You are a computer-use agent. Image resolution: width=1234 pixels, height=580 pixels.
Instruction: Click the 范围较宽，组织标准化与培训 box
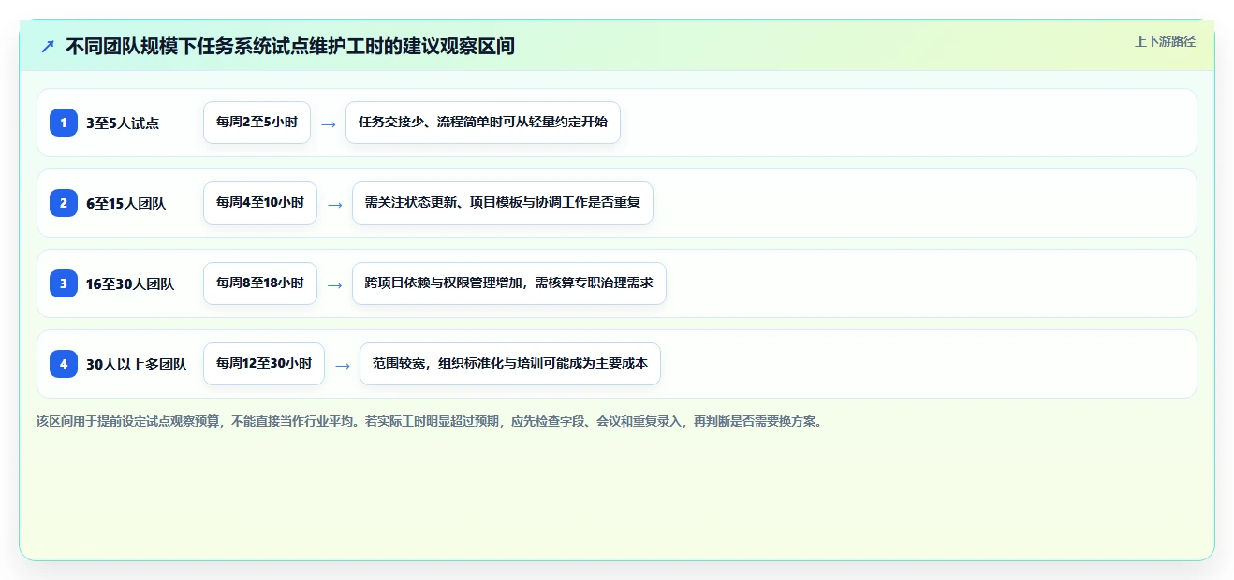coord(510,364)
